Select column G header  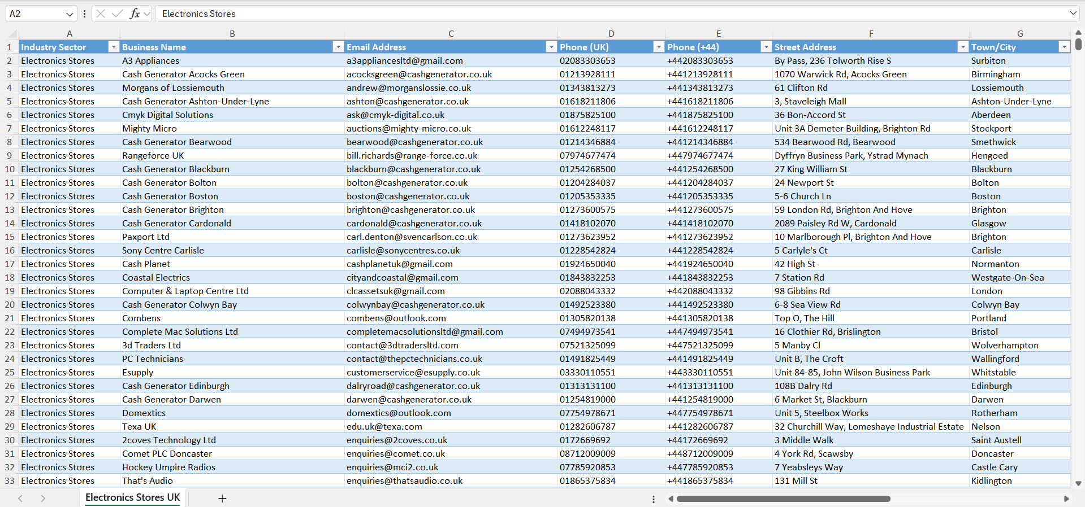point(1020,34)
